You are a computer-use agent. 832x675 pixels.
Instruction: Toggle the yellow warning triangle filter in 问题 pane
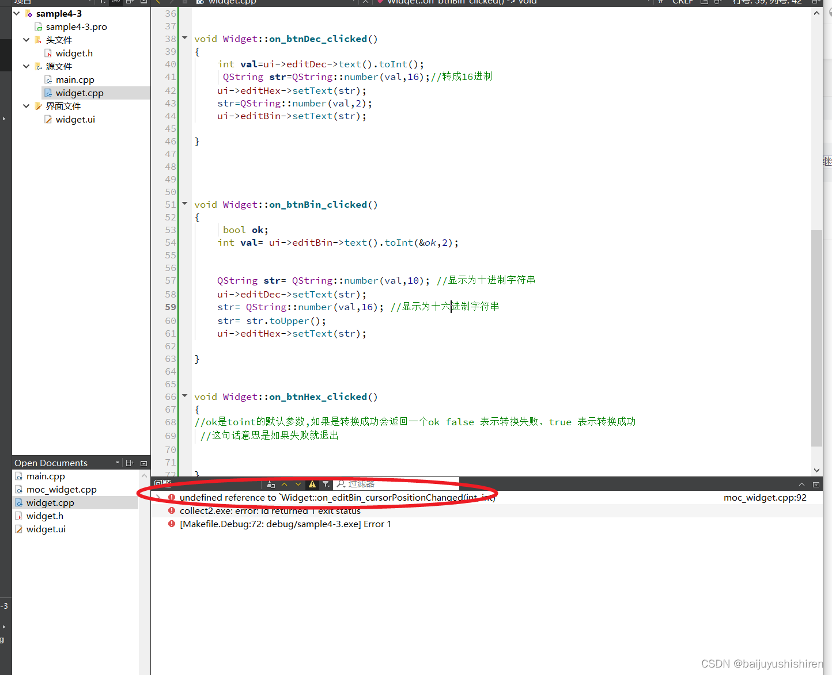pos(312,484)
